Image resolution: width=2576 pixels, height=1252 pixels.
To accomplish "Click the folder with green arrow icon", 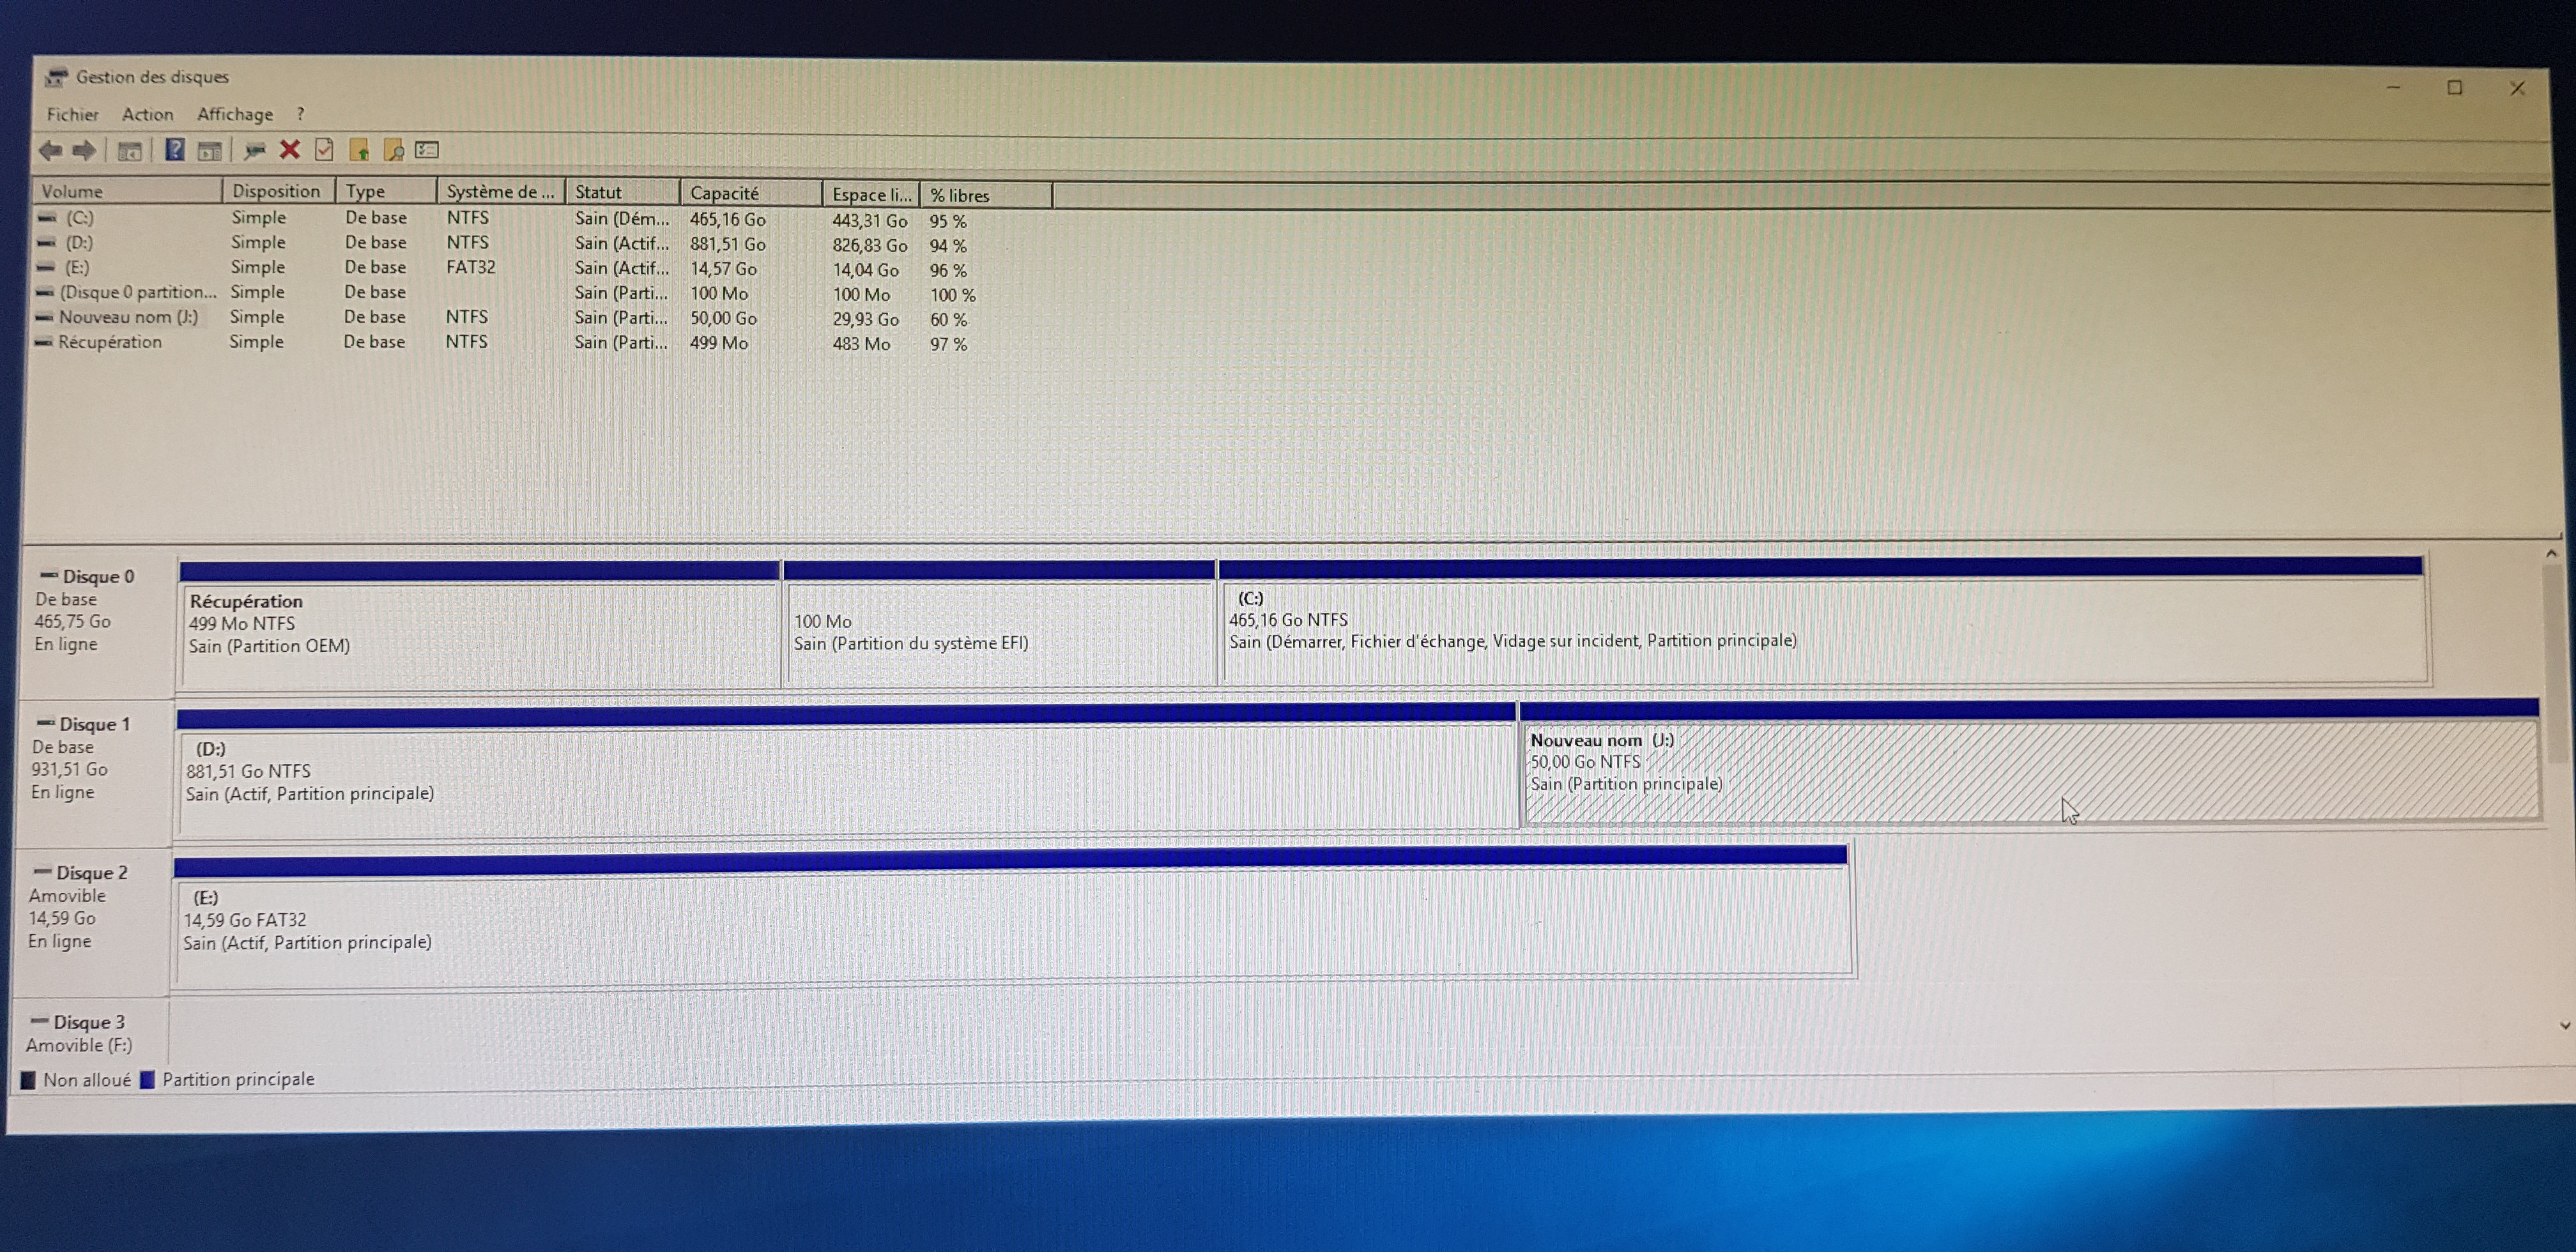I will [359, 150].
